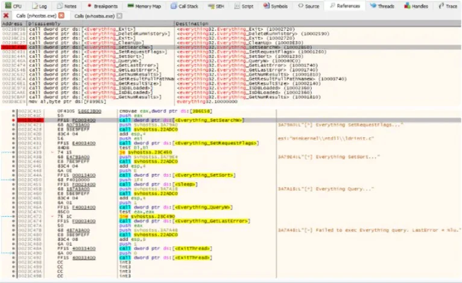Click the Source tab icon
The height and width of the screenshot is (283, 462).
click(x=300, y=5)
